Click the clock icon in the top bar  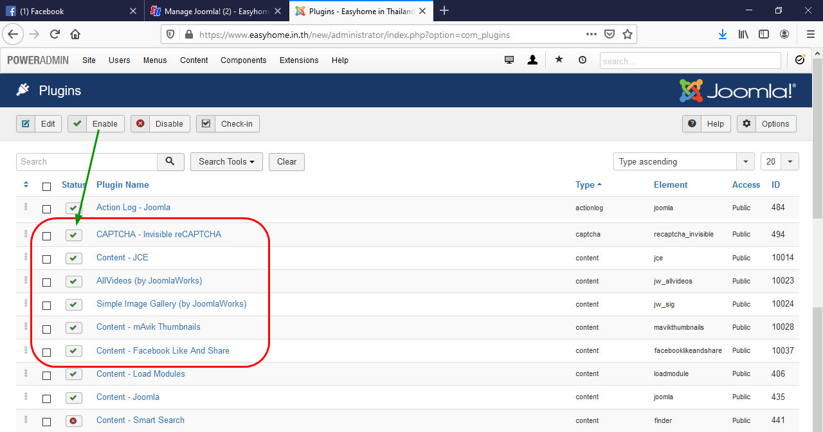[x=583, y=59]
